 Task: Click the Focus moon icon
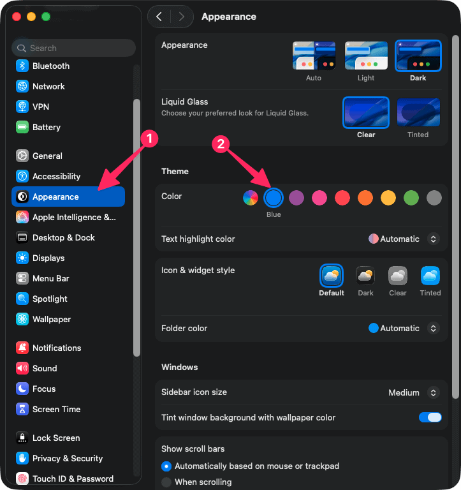pos(22,389)
